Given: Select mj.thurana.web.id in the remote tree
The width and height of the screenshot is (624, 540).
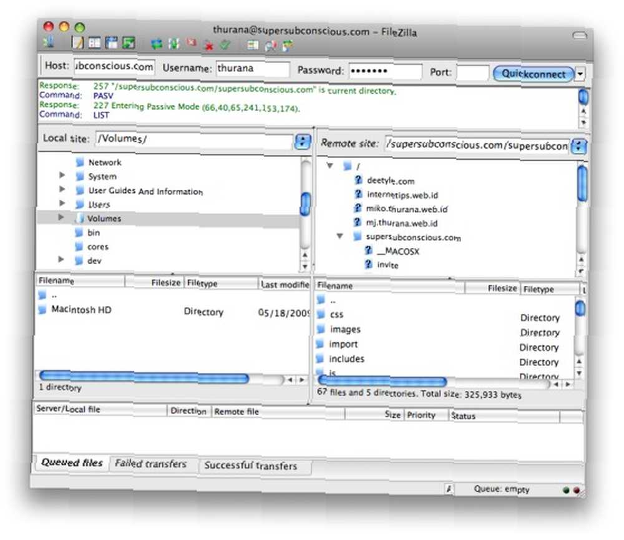Looking at the screenshot, I should (401, 223).
